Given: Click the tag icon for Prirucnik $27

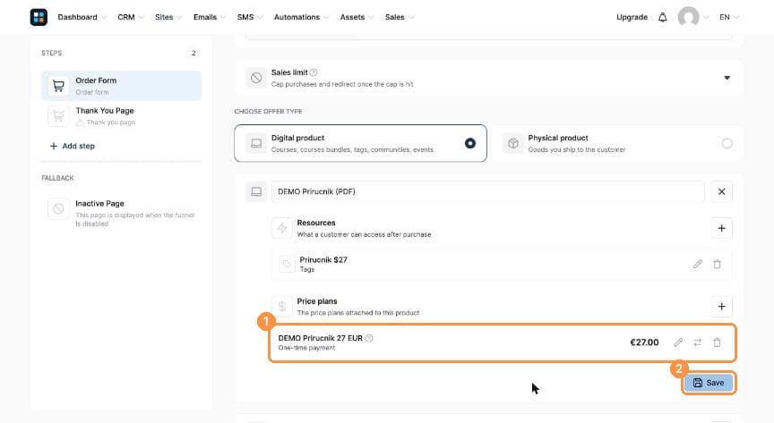Looking at the screenshot, I should [287, 264].
